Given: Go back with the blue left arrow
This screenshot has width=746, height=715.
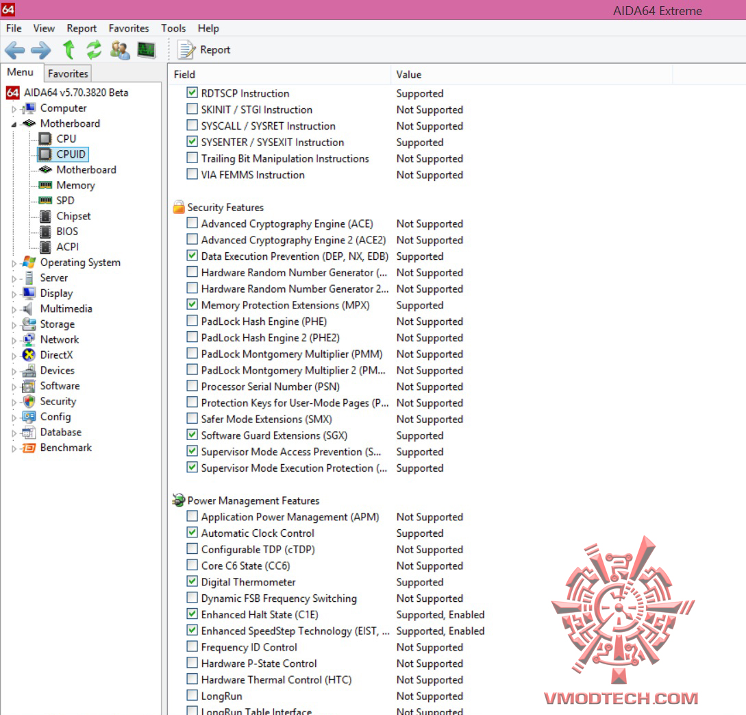Looking at the screenshot, I should tap(15, 49).
